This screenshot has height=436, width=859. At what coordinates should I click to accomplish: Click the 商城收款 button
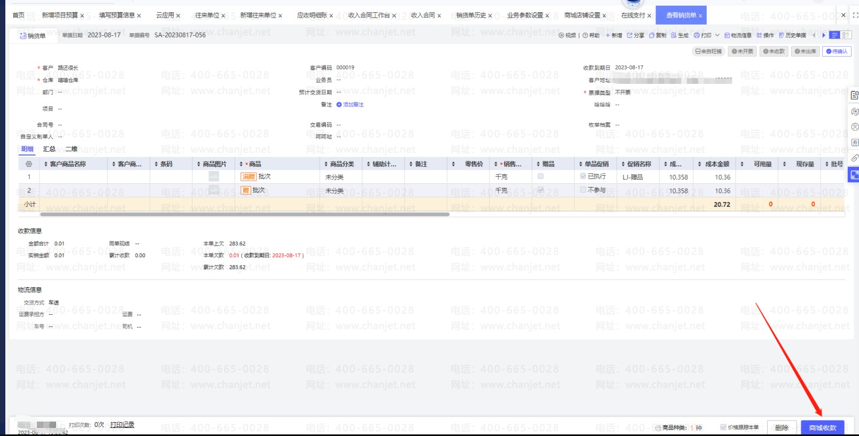[x=822, y=427]
